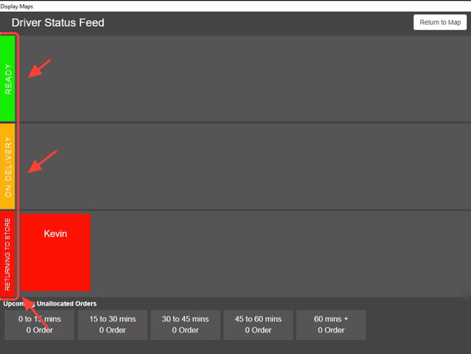Viewport: 471px width, 354px height.
Task: Click the red arrow near RETURNING TO STORE
Action: coord(35,313)
